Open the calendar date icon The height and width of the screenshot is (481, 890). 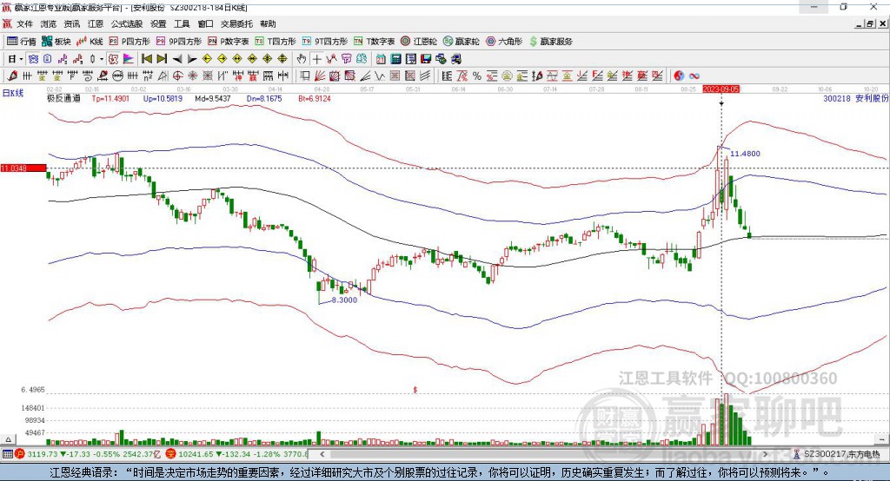coord(381,59)
